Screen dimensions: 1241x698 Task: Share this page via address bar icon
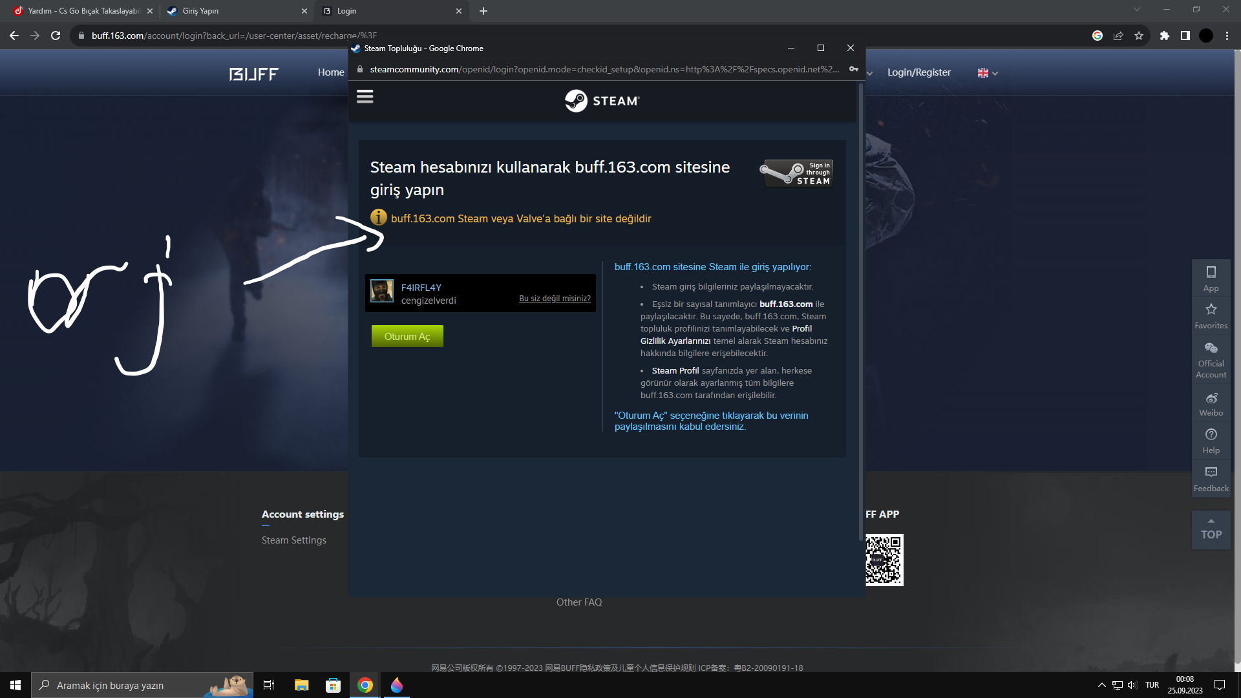(1118, 36)
